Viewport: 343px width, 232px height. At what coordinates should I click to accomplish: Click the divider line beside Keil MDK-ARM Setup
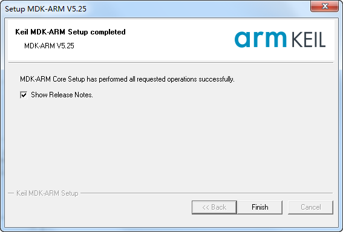click(206, 193)
